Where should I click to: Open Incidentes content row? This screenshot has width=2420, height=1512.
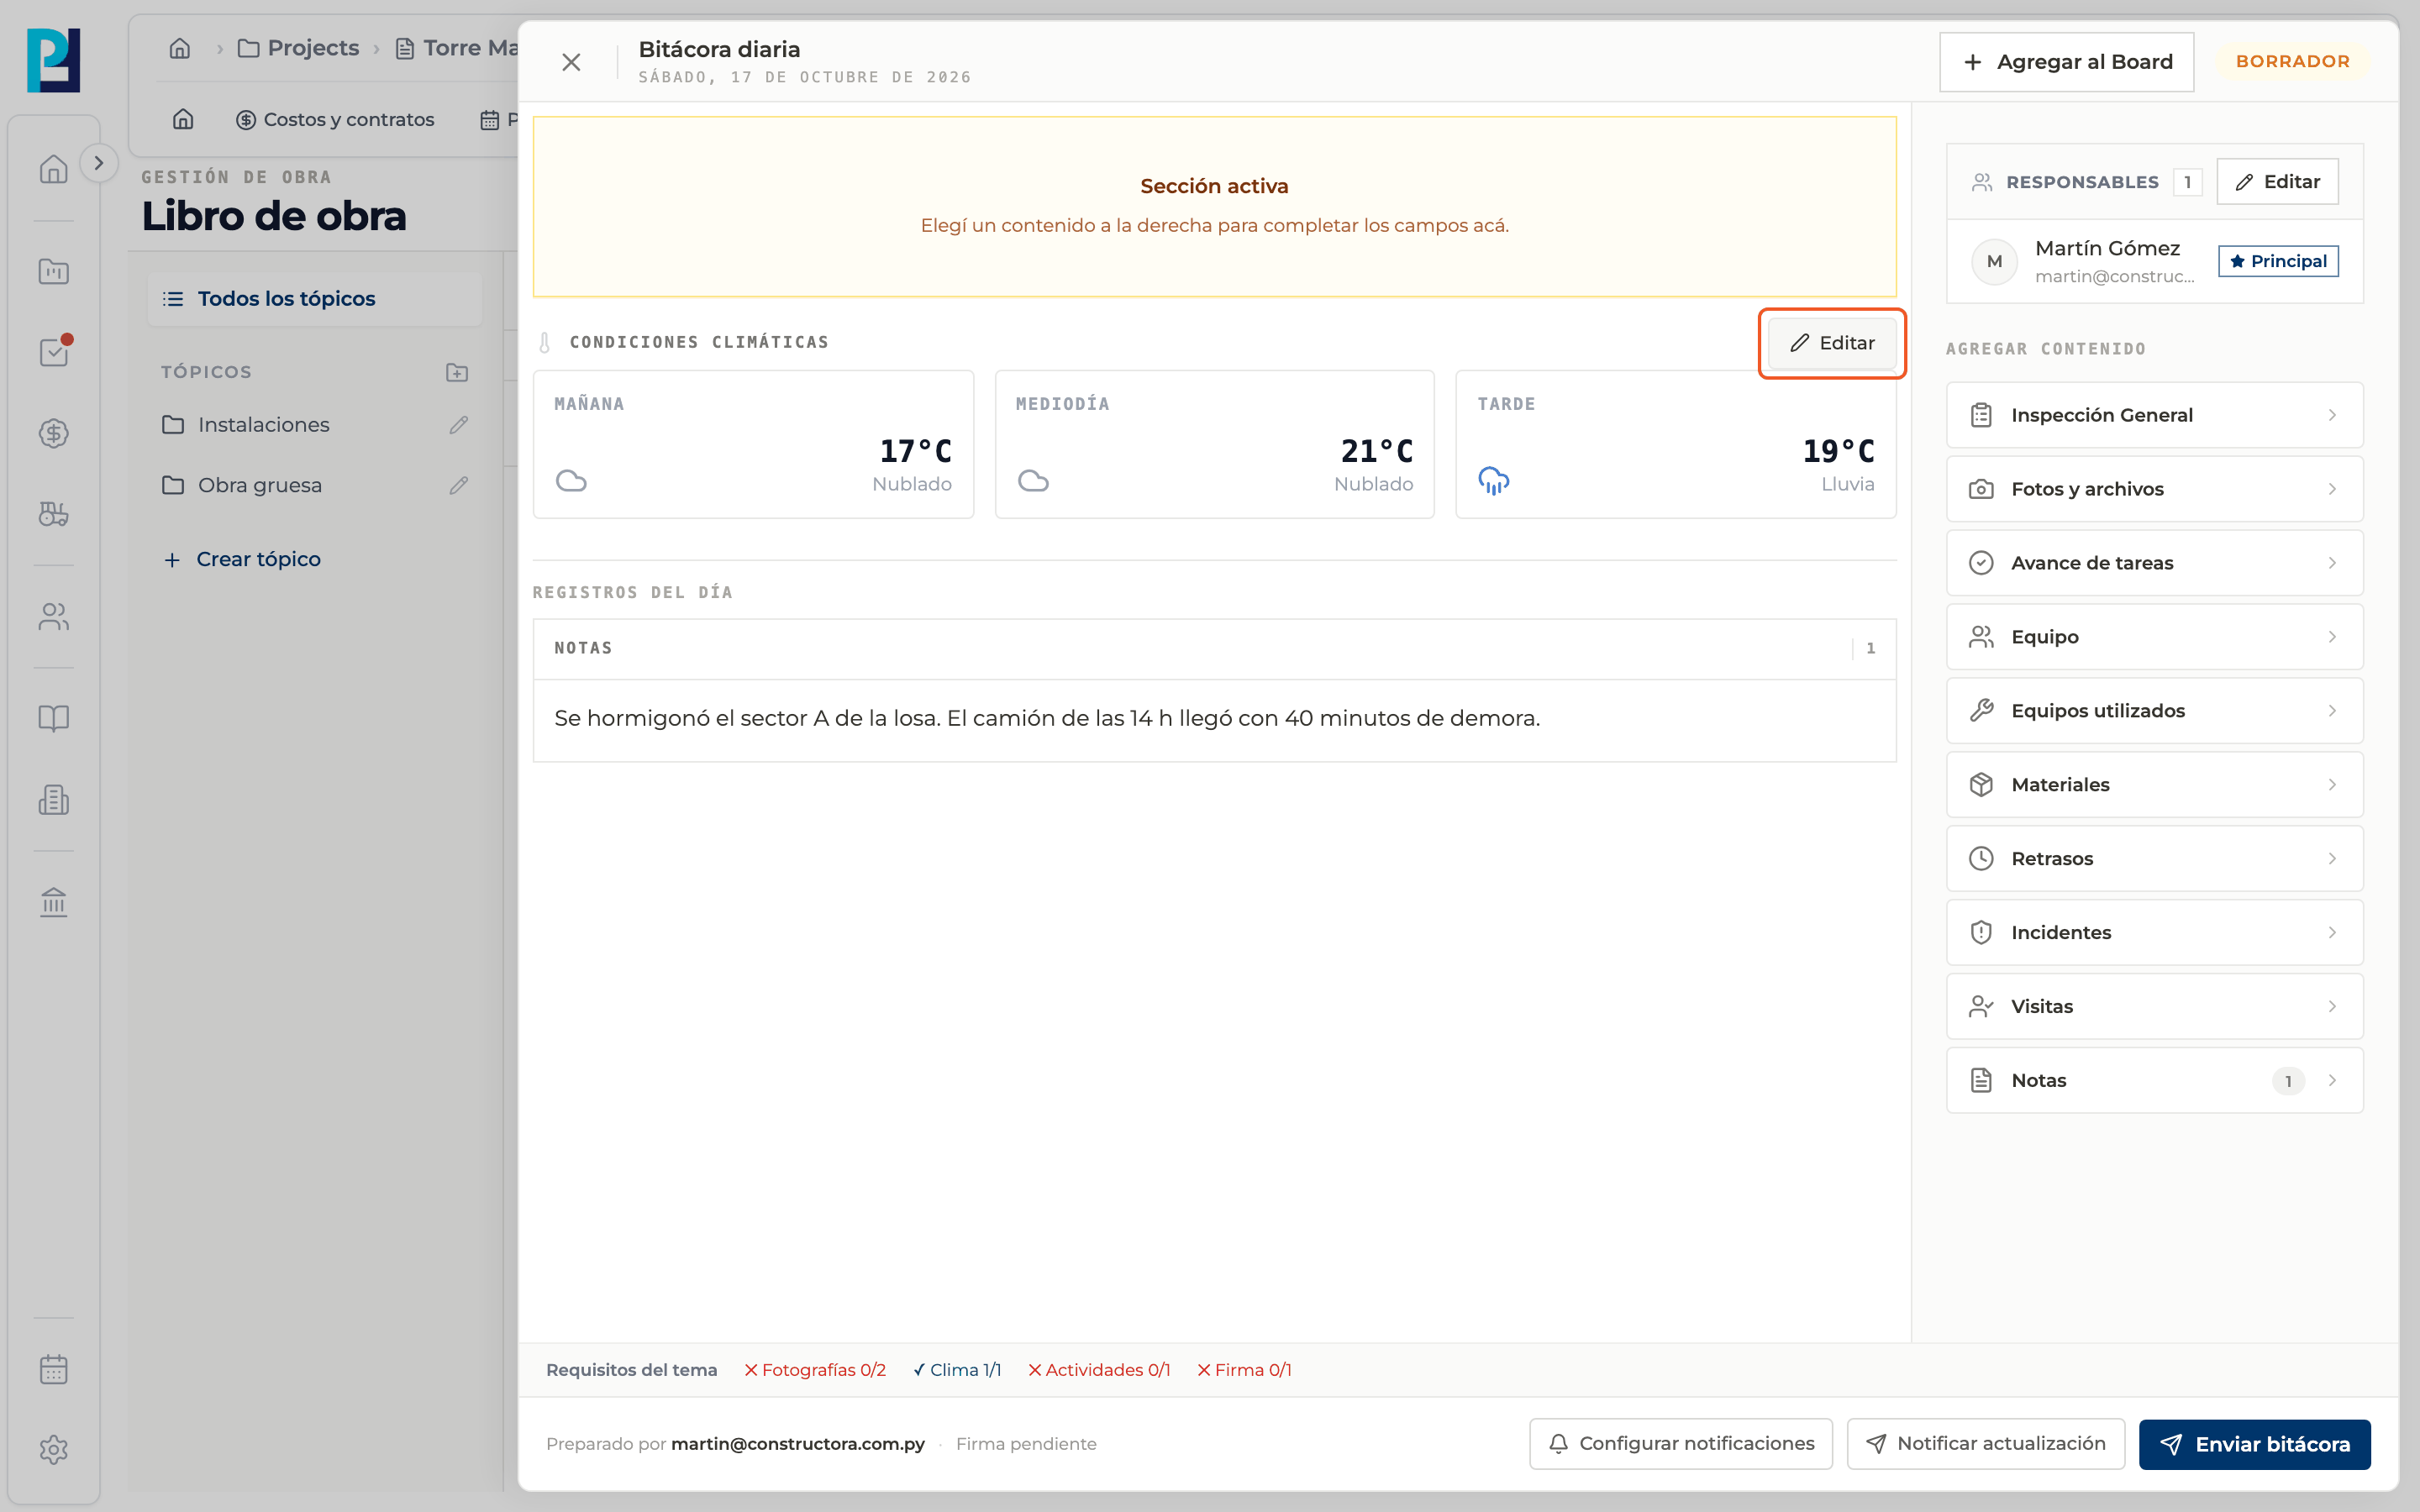coord(2154,933)
